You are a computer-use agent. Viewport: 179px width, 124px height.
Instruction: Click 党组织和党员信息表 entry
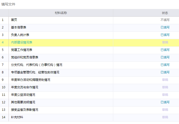tap(25, 57)
